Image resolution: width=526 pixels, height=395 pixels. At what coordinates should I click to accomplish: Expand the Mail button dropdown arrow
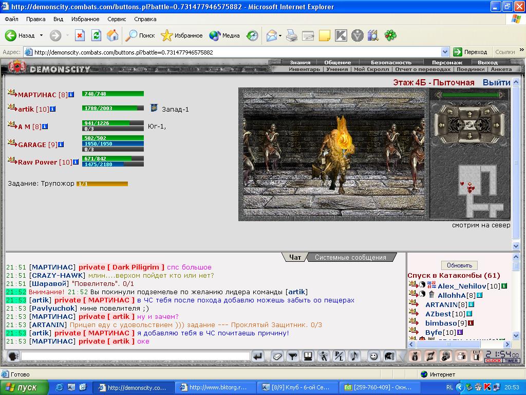(280, 35)
